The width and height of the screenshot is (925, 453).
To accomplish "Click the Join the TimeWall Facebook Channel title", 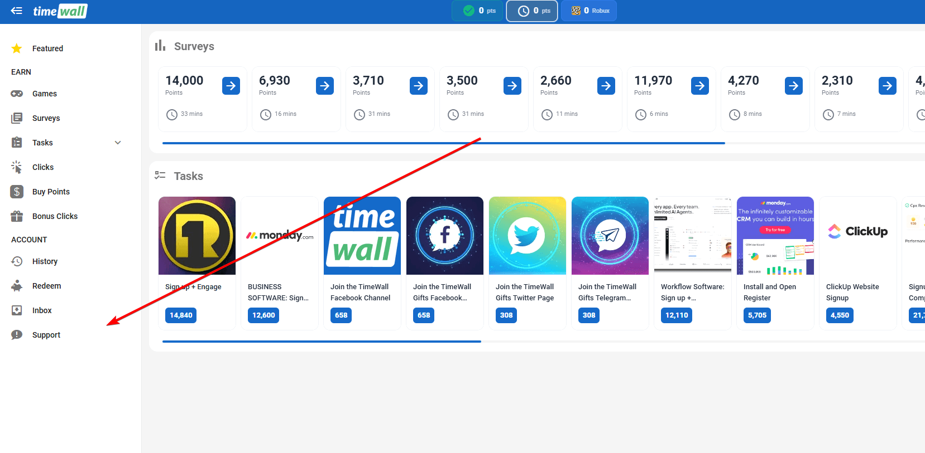I will click(361, 293).
